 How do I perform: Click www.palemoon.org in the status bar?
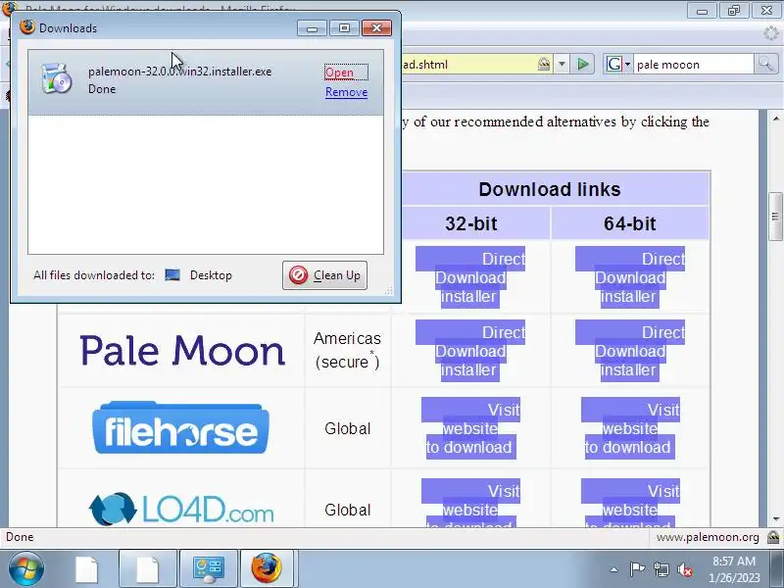tap(708, 537)
